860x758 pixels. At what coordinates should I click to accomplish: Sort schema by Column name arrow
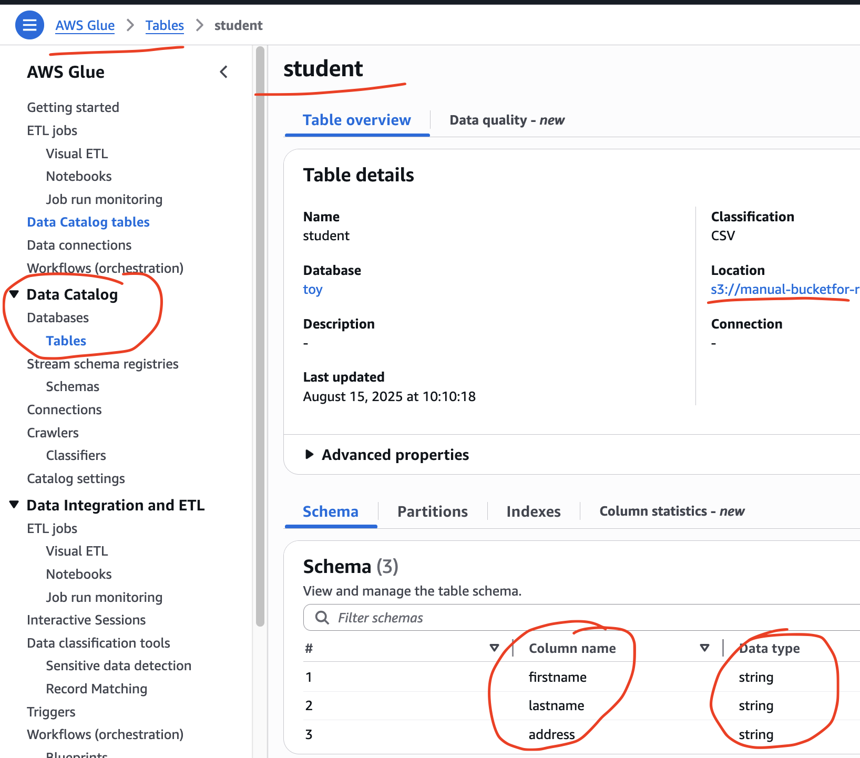click(x=704, y=648)
